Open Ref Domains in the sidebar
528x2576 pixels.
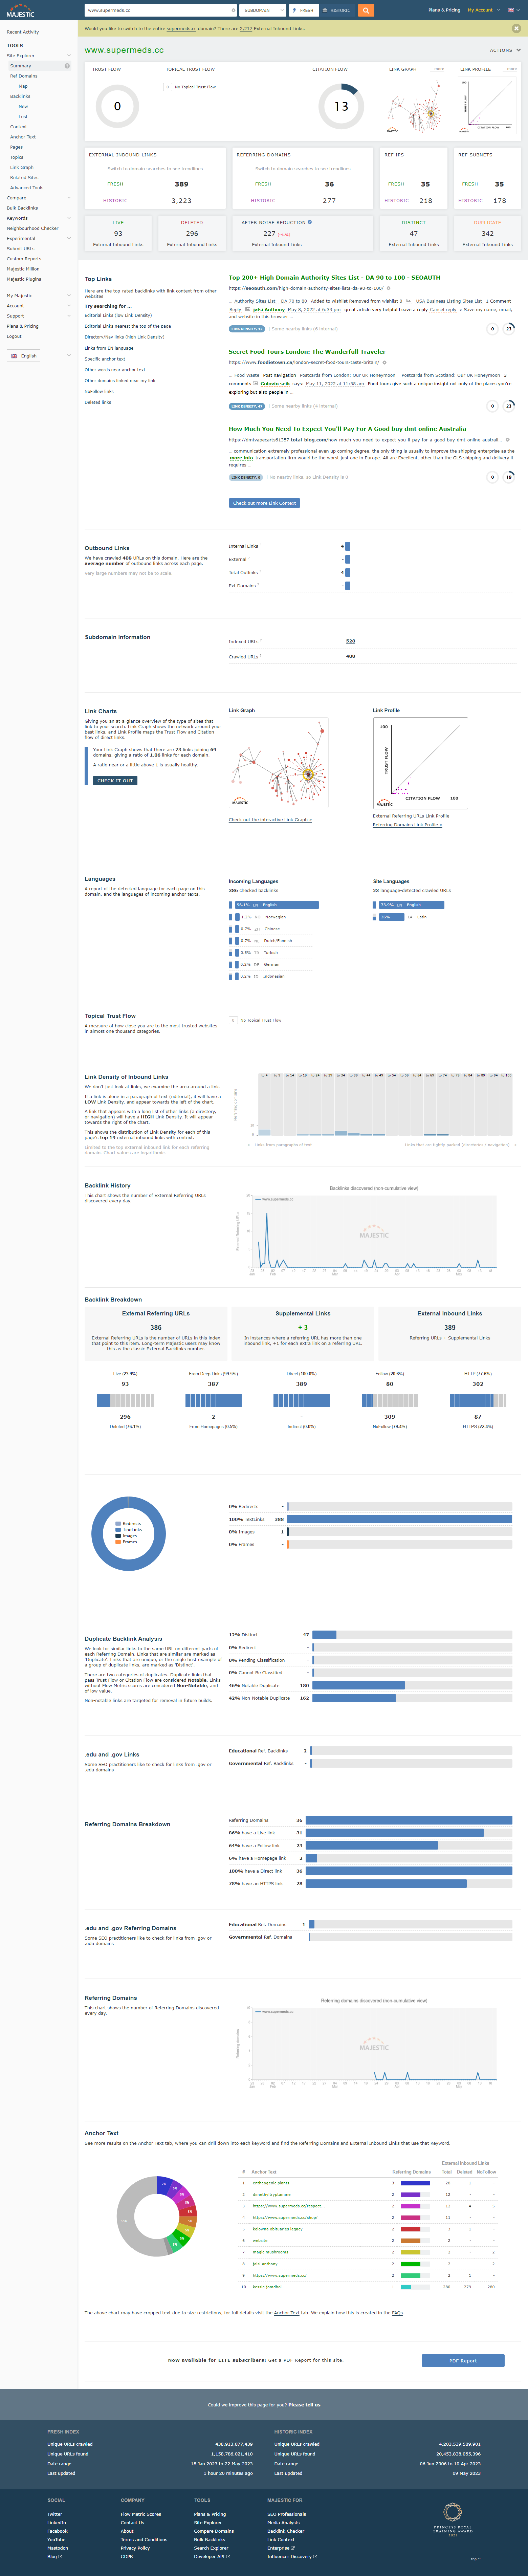(x=24, y=76)
